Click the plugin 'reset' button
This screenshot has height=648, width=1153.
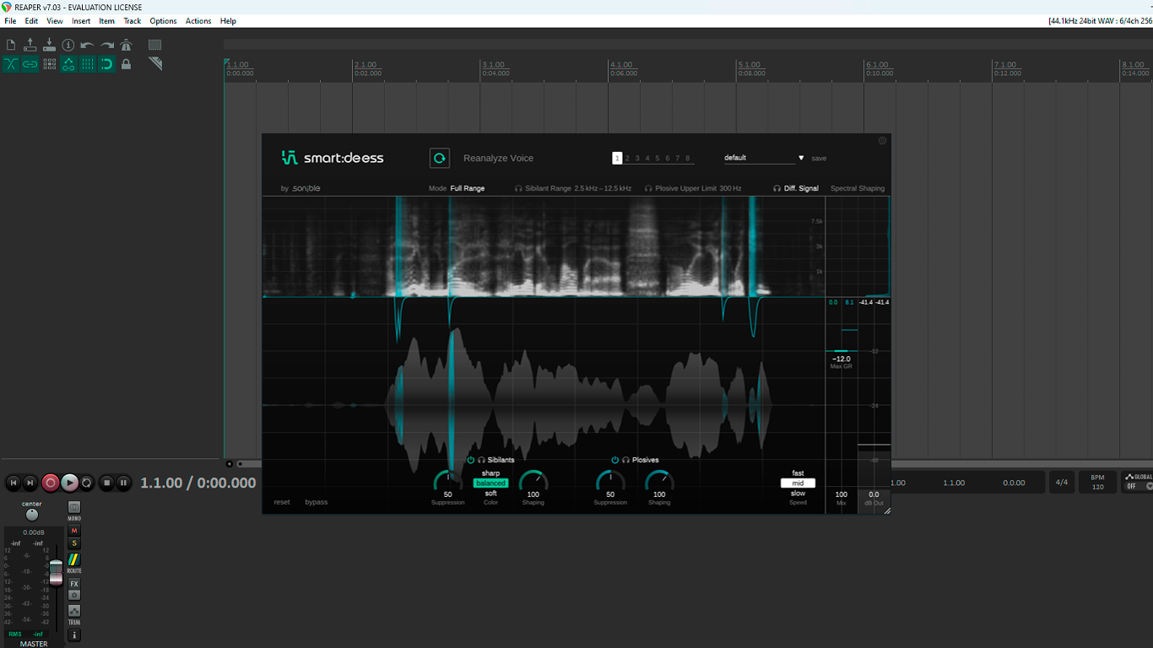pos(282,502)
